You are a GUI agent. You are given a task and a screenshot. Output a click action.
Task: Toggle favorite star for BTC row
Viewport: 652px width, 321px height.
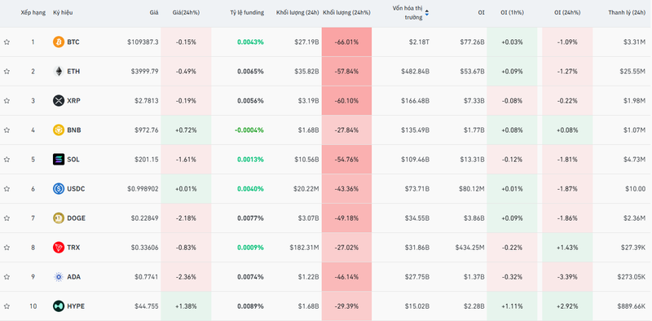point(7,42)
